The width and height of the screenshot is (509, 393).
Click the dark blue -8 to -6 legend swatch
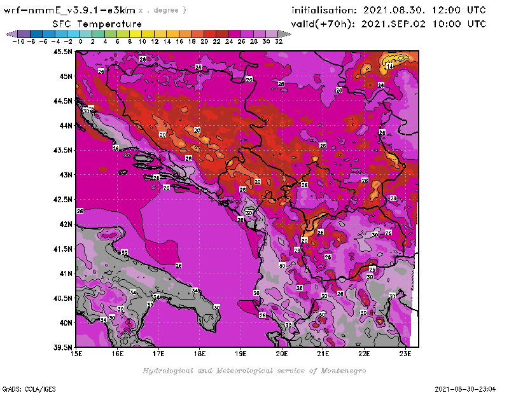tap(36, 34)
